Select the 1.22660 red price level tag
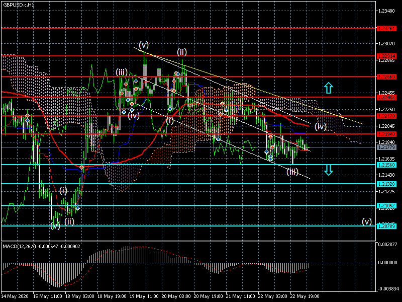Screen dimensions: 402x302 pos(386,77)
